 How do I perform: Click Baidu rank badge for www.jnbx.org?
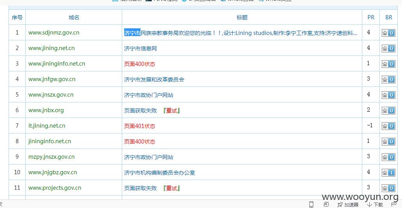pyautogui.click(x=388, y=111)
